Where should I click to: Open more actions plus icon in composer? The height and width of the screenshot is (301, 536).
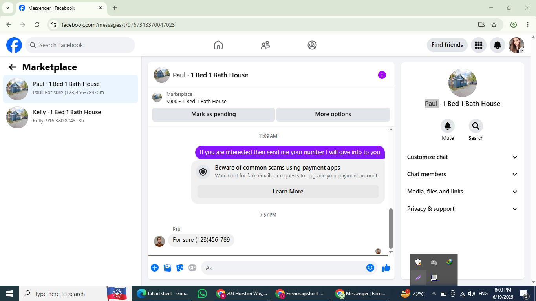pyautogui.click(x=155, y=268)
